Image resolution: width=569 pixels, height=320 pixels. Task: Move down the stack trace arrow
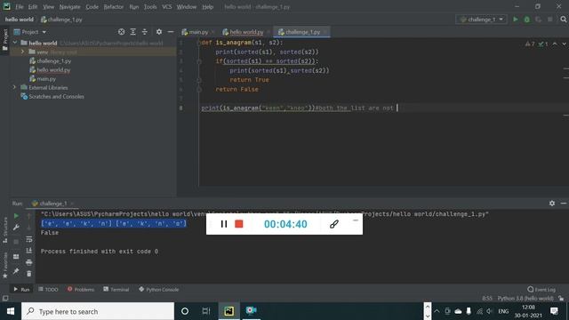29,228
